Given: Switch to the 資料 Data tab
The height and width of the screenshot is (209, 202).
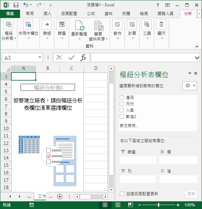Looking at the screenshot, I should [109, 13].
